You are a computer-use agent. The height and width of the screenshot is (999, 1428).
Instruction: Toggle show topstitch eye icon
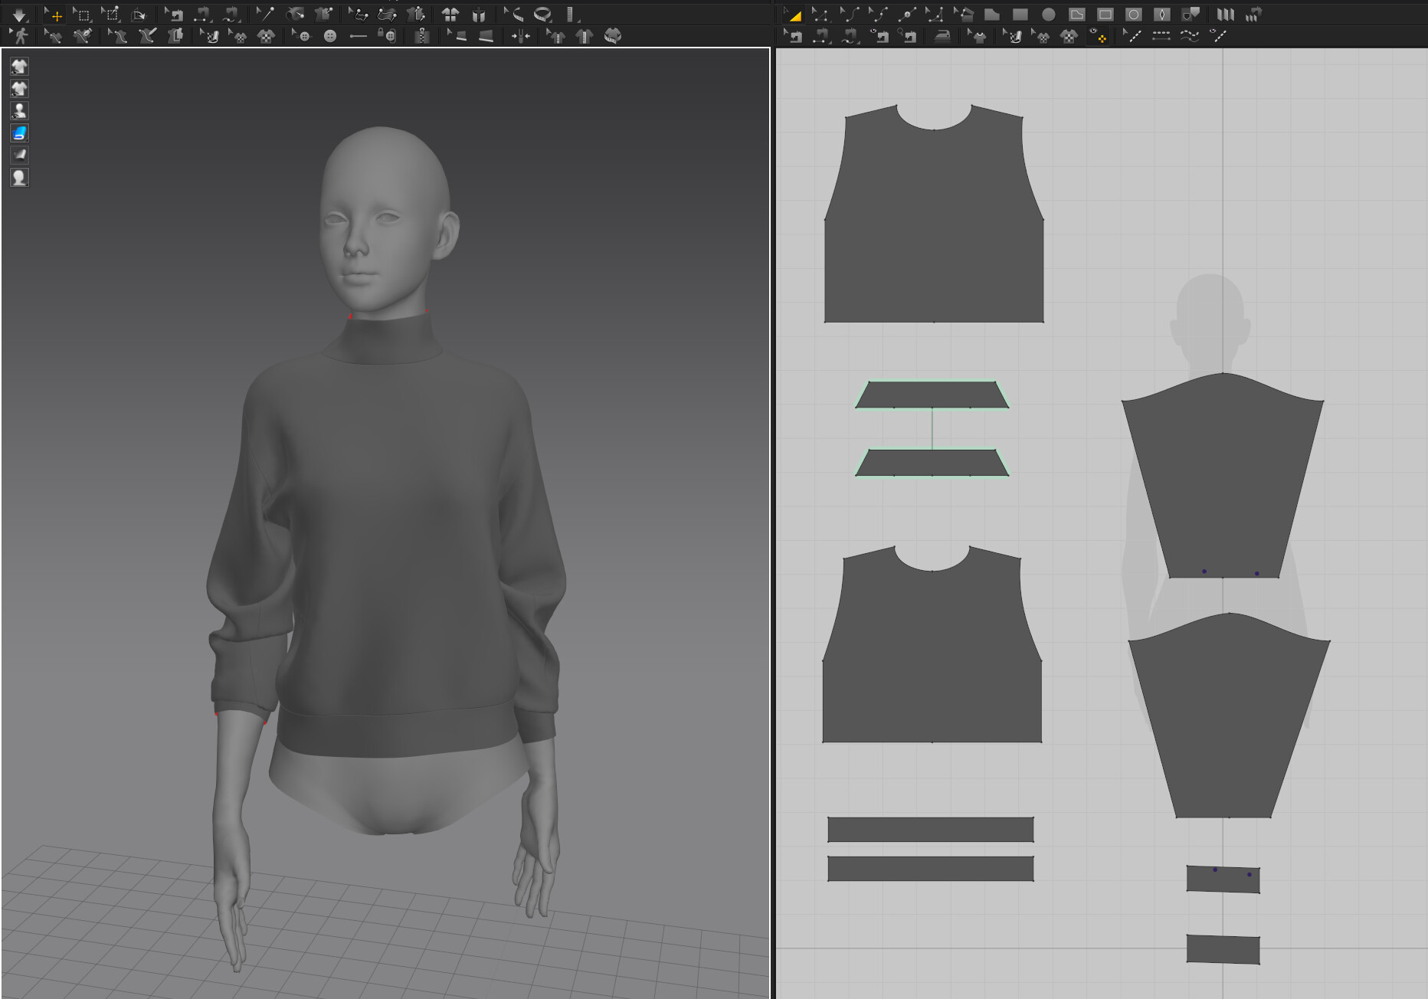(1217, 36)
